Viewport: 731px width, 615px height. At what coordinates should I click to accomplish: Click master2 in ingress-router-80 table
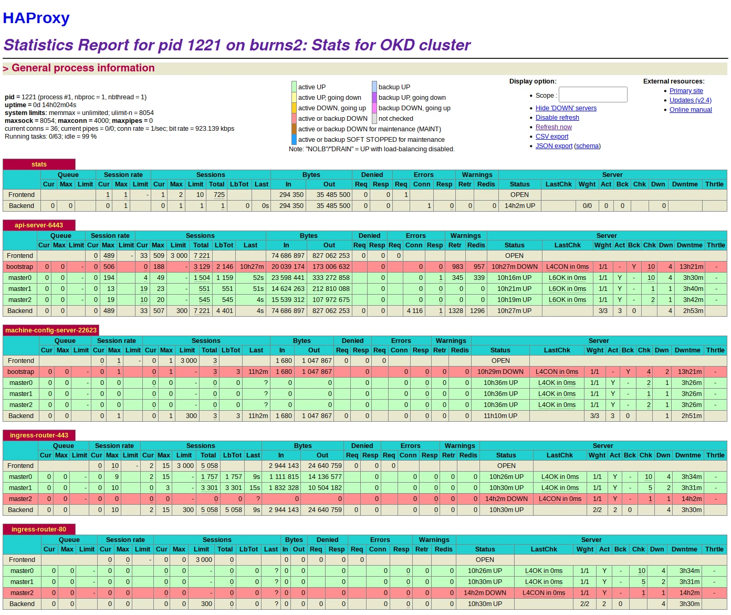coord(22,593)
